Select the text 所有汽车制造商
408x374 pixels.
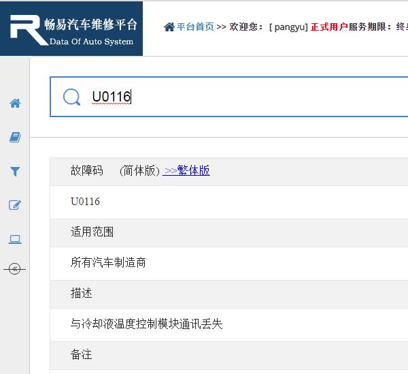108,262
